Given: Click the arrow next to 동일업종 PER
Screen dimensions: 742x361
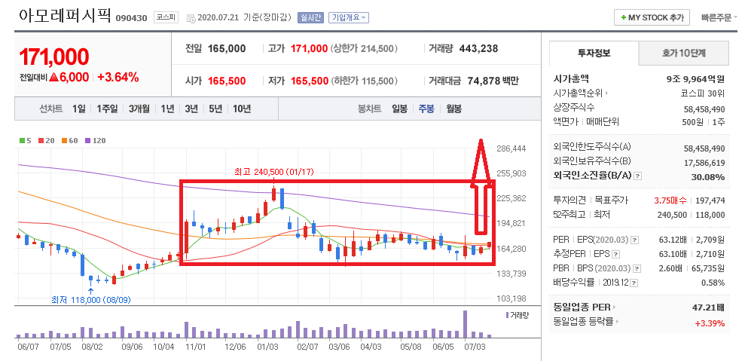Looking at the screenshot, I should [614, 307].
